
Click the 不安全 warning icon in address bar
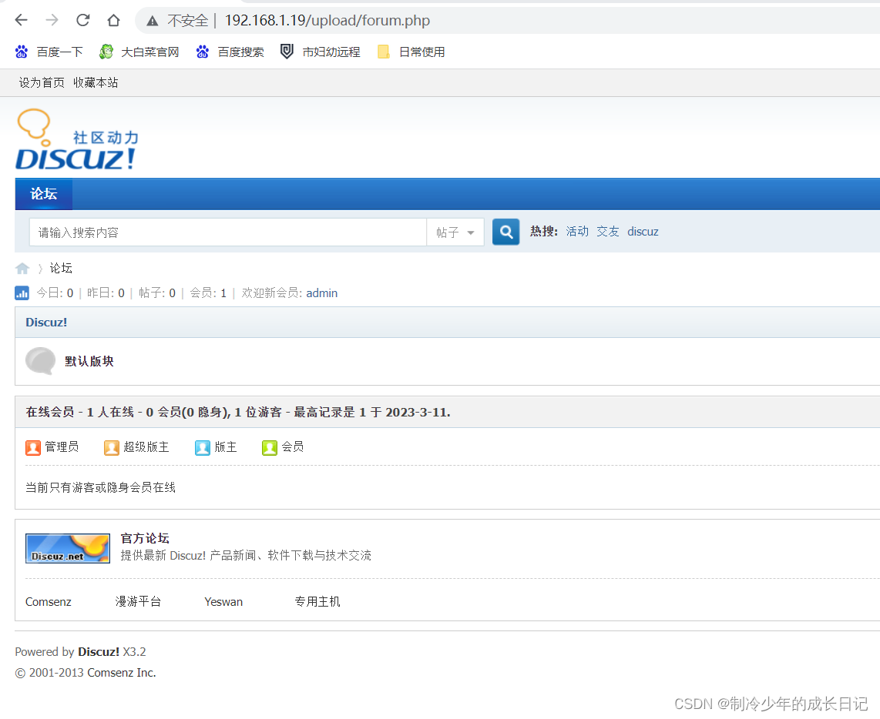pyautogui.click(x=152, y=20)
